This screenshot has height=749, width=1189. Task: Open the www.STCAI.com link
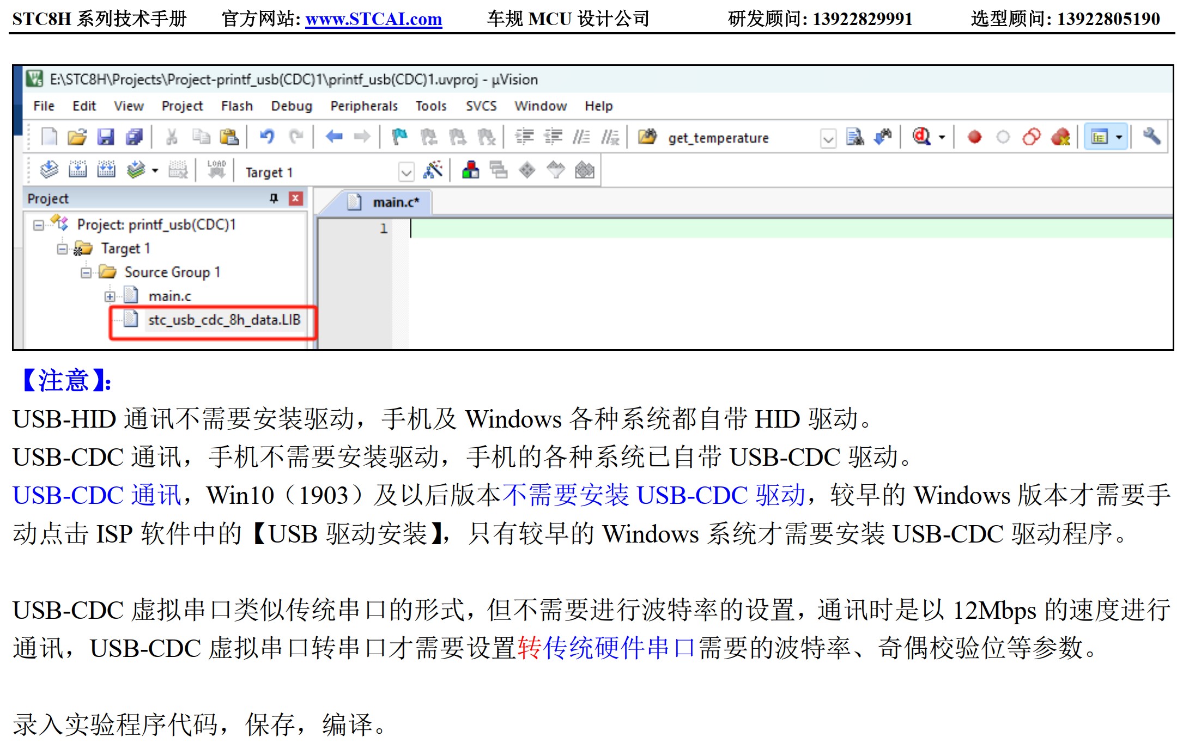point(373,19)
